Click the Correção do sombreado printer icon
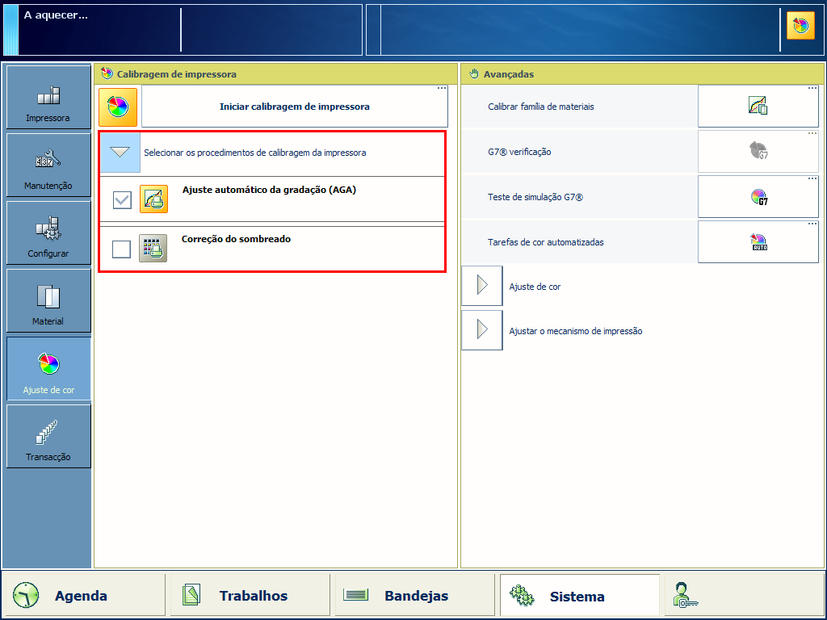The image size is (827, 620). click(153, 249)
